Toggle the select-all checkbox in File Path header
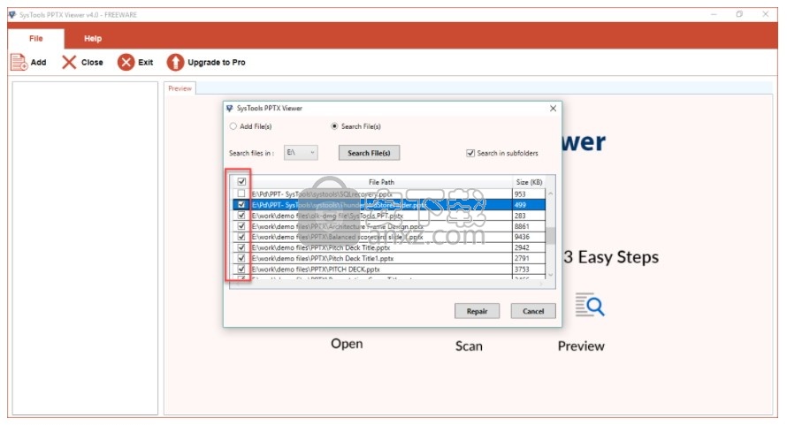This screenshot has width=787, height=425. (x=242, y=182)
